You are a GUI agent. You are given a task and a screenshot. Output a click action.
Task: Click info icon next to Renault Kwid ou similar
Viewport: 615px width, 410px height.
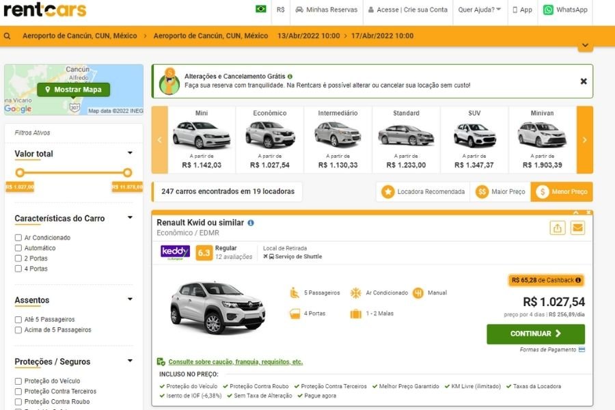(251, 223)
